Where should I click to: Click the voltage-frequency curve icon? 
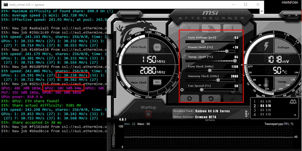tap(293, 102)
